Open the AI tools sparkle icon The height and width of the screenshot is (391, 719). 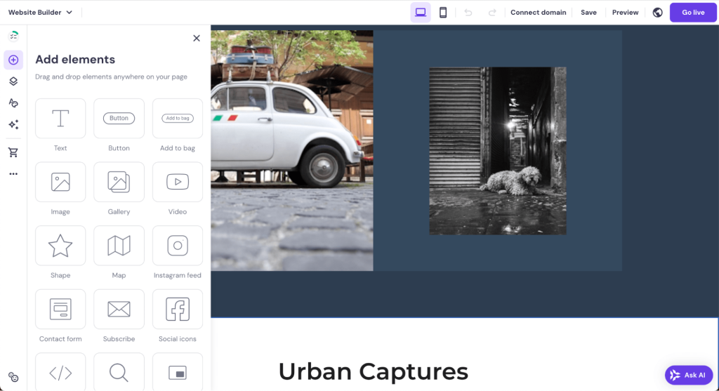click(13, 124)
